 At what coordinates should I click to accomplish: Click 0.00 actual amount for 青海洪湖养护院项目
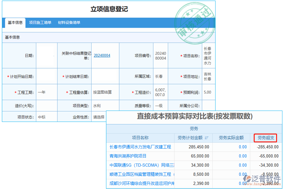pyautogui.click(x=242, y=156)
